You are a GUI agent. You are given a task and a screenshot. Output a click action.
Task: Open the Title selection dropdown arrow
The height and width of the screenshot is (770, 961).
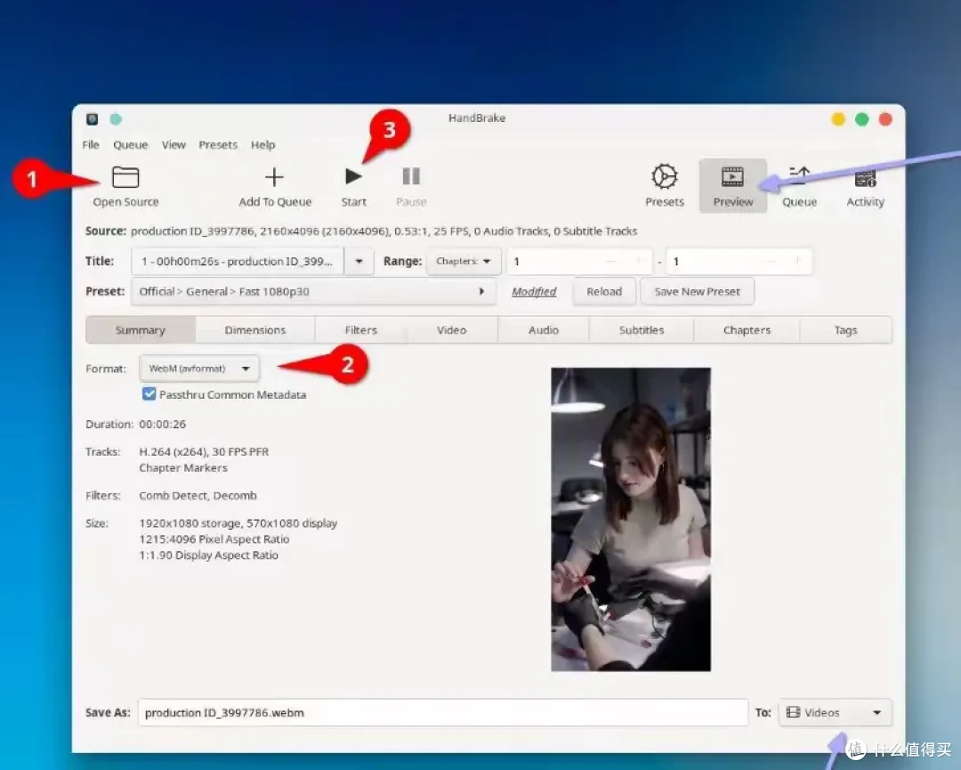[359, 261]
